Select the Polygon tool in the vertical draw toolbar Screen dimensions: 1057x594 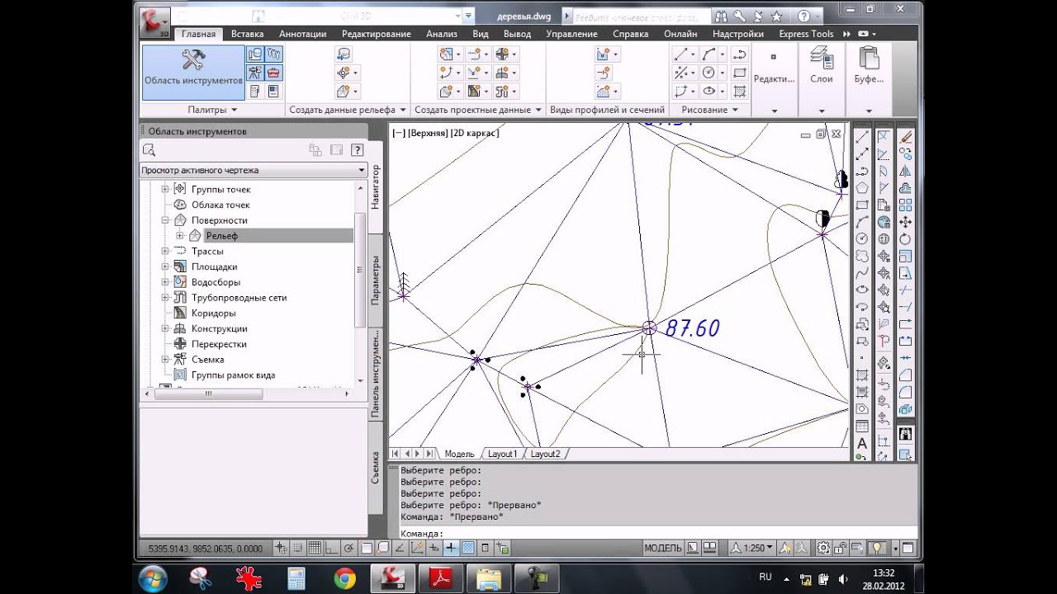coord(862,187)
